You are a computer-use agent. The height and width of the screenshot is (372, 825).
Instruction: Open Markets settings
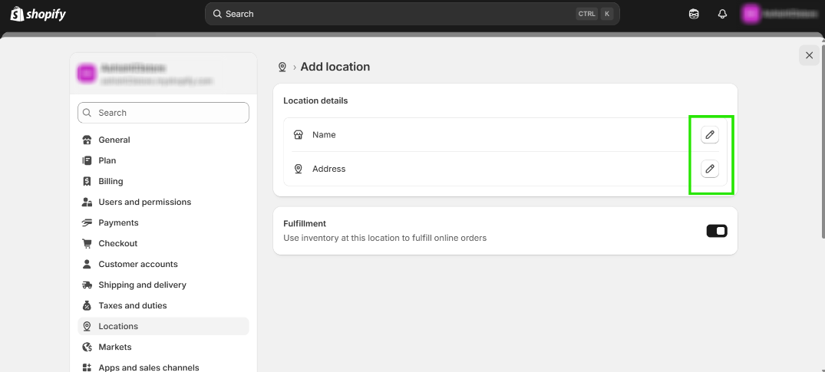coord(115,347)
